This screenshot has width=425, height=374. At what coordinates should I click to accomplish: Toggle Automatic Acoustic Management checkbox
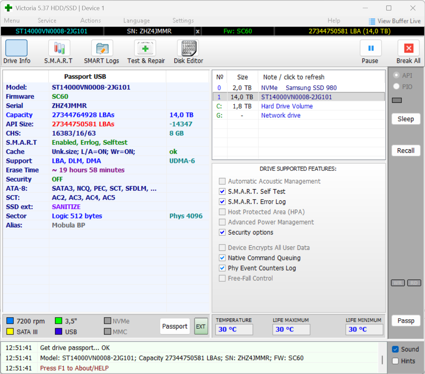(x=222, y=181)
